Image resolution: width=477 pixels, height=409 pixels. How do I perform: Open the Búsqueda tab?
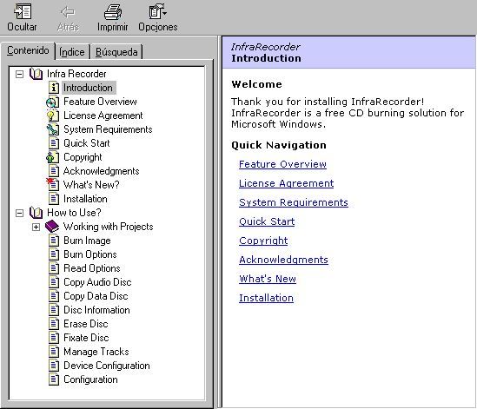point(116,52)
